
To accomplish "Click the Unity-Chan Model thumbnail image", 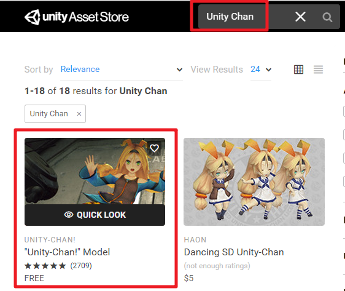I will pyautogui.click(x=95, y=171).
